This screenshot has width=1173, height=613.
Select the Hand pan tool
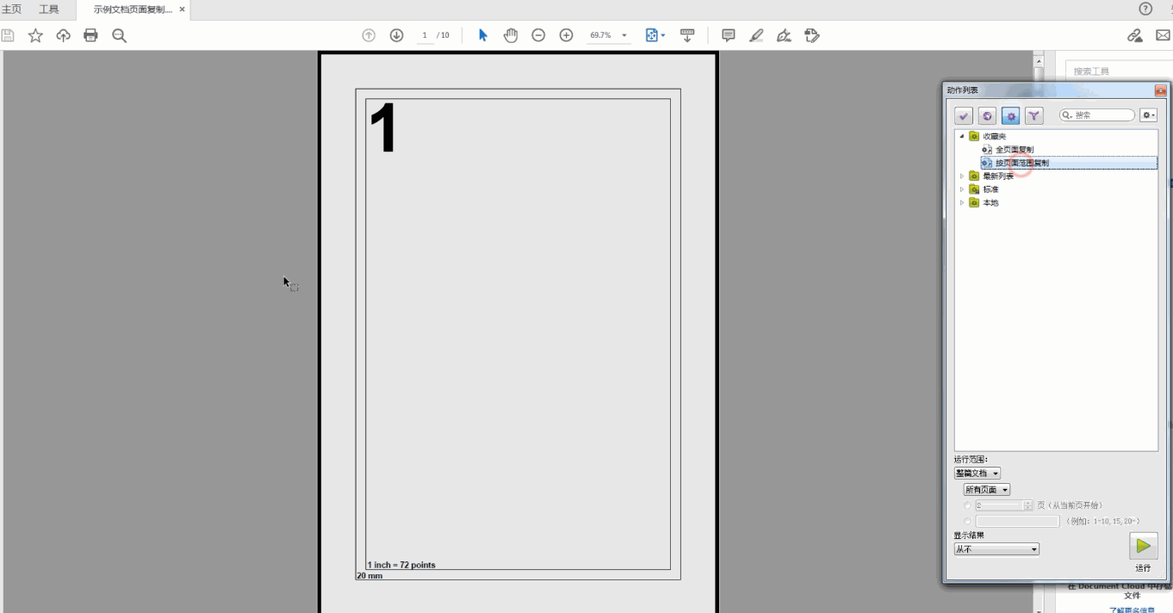click(511, 35)
